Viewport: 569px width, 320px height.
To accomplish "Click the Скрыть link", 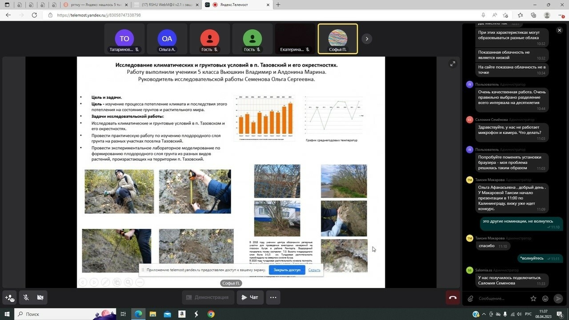I will [314, 270].
